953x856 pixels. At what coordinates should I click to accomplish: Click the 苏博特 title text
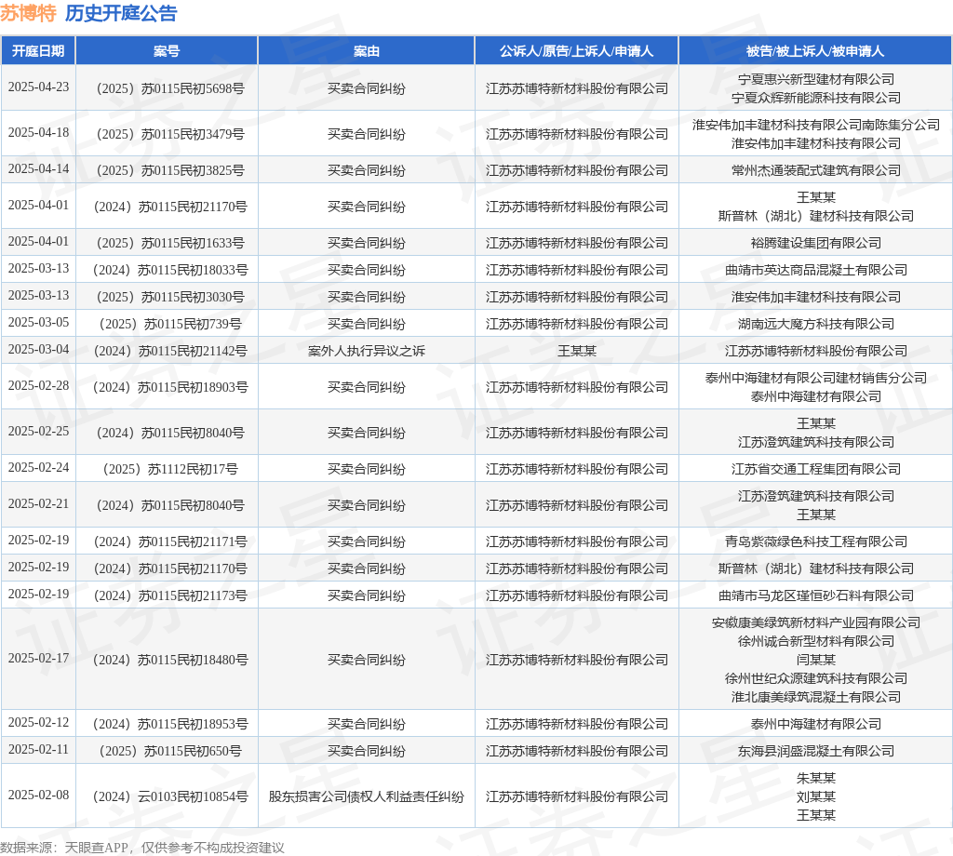click(x=28, y=13)
